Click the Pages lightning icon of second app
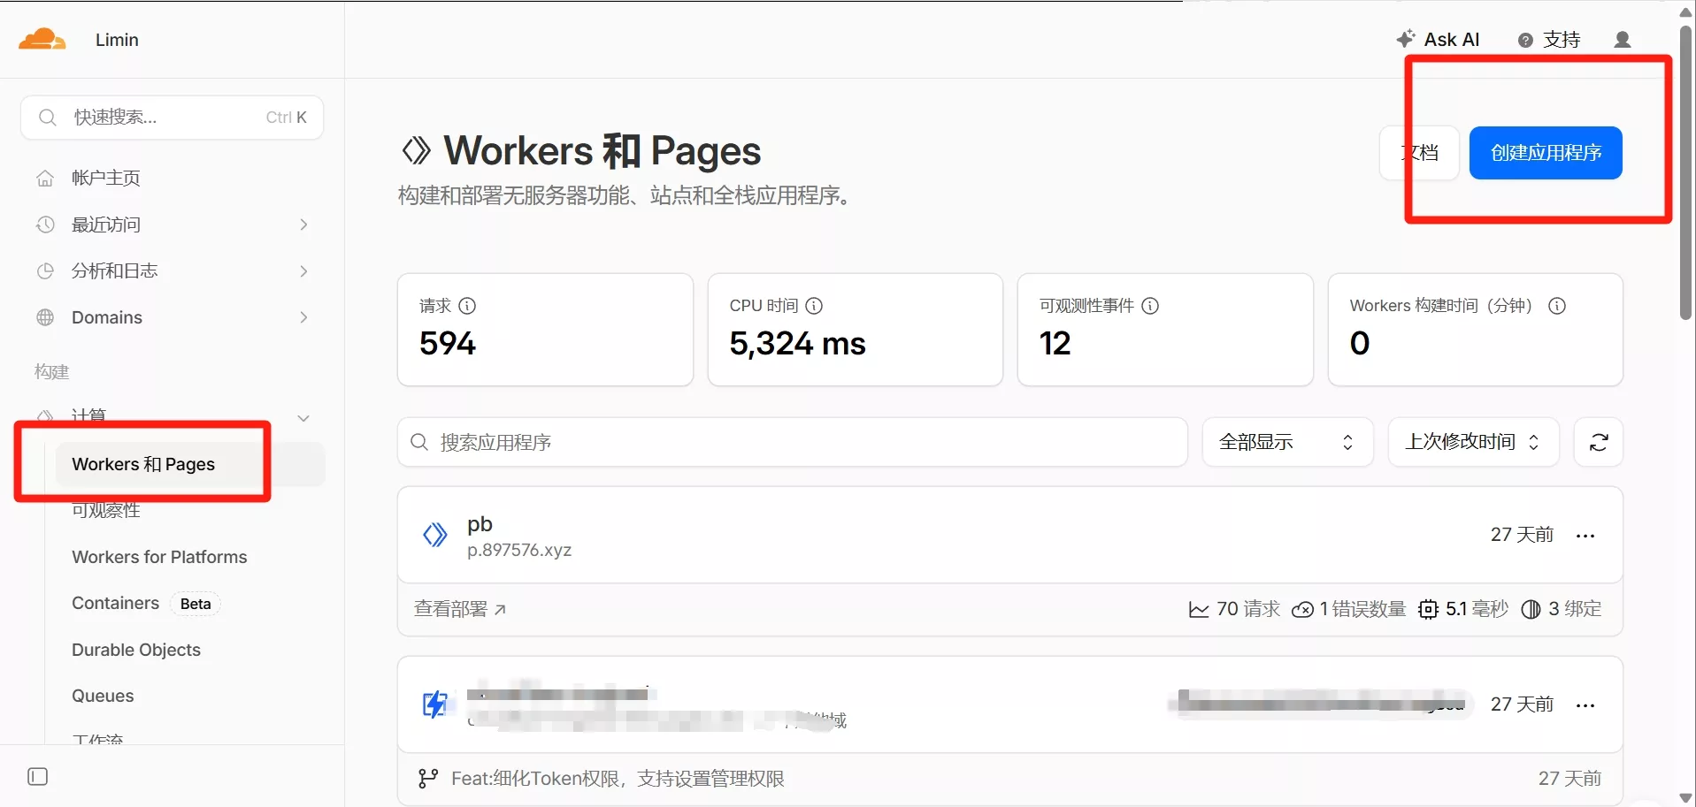The image size is (1696, 807). [x=434, y=704]
